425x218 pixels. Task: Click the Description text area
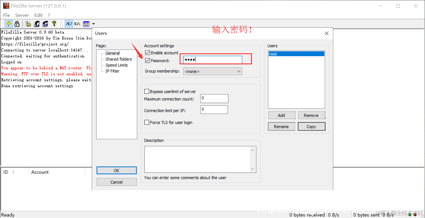[197, 159]
